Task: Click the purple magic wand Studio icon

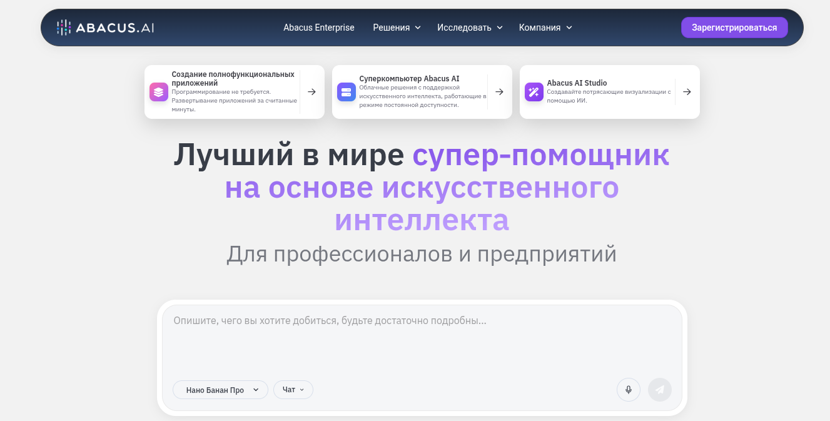Action: [x=534, y=92]
